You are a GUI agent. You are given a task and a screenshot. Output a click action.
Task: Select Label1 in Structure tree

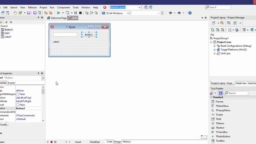[8, 37]
